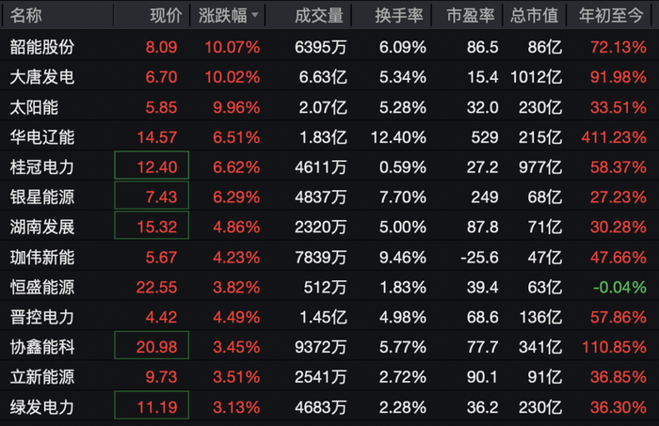Select the 立新能源 stock name
Viewport: 659px width, 426px height.
(42, 377)
